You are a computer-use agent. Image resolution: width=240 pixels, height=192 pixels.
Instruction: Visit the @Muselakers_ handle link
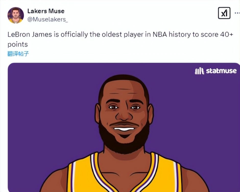tap(47, 19)
